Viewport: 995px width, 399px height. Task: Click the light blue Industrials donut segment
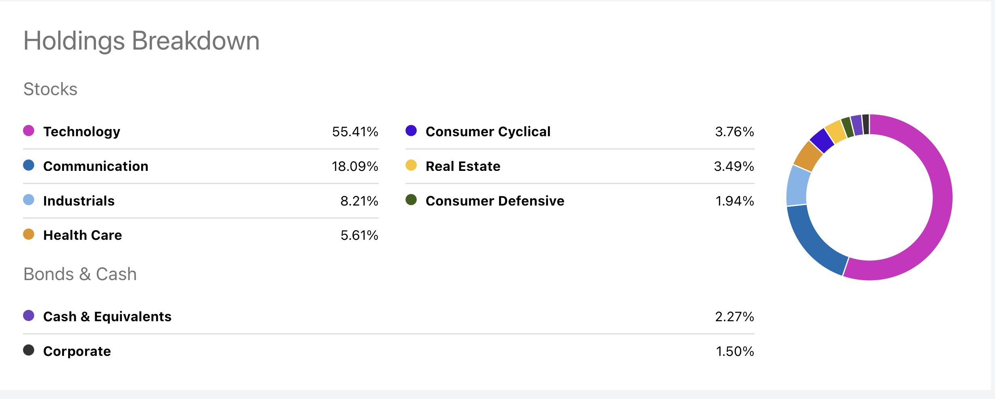click(x=798, y=186)
